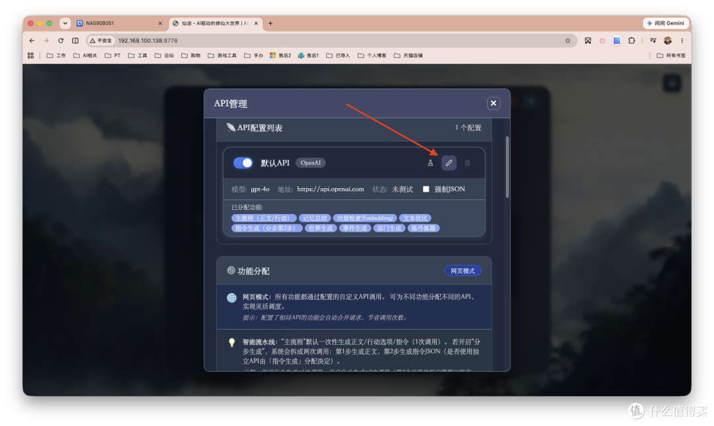Click the 问问 Gemini button
The image size is (714, 426).
665,23
